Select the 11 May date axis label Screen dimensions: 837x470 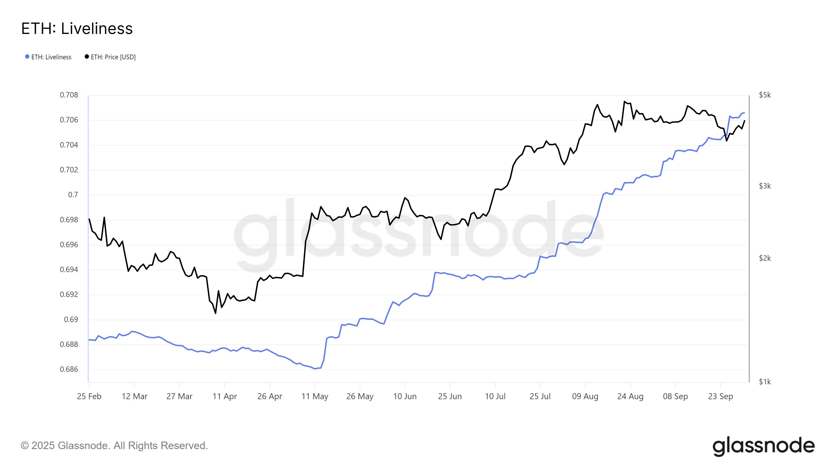314,396
